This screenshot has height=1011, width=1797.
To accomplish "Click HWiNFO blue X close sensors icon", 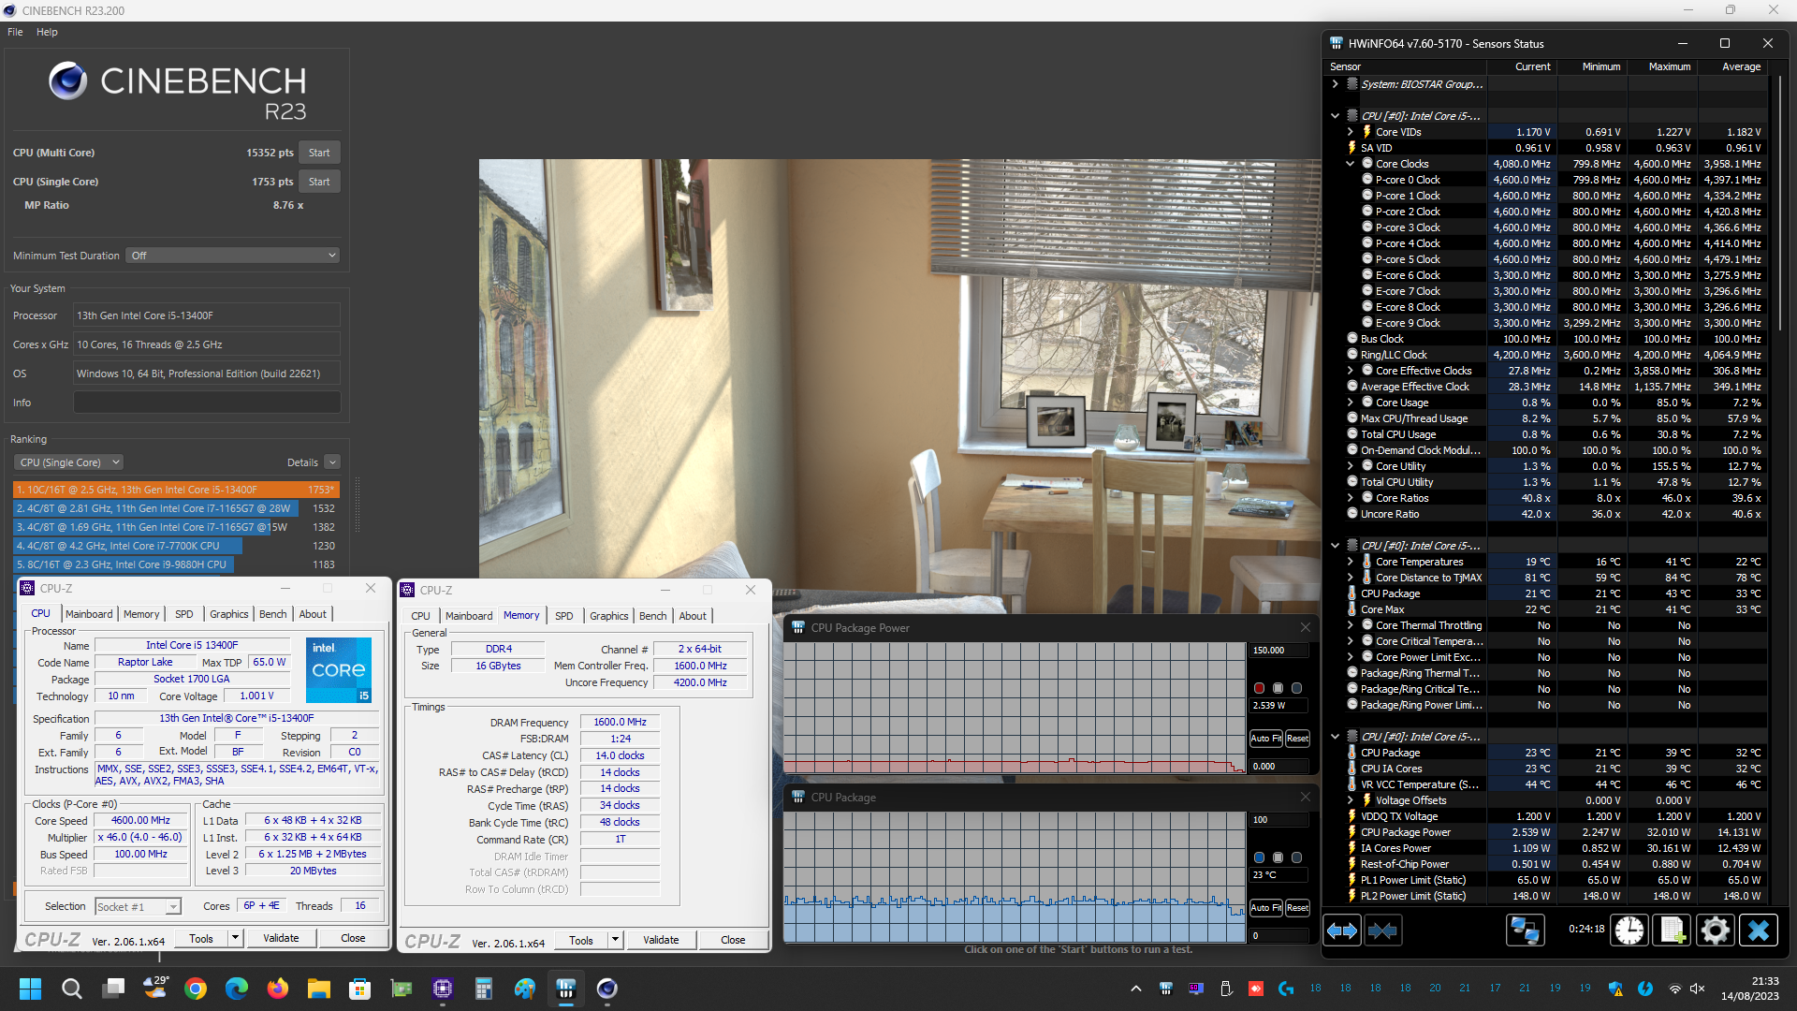I will (x=1758, y=930).
